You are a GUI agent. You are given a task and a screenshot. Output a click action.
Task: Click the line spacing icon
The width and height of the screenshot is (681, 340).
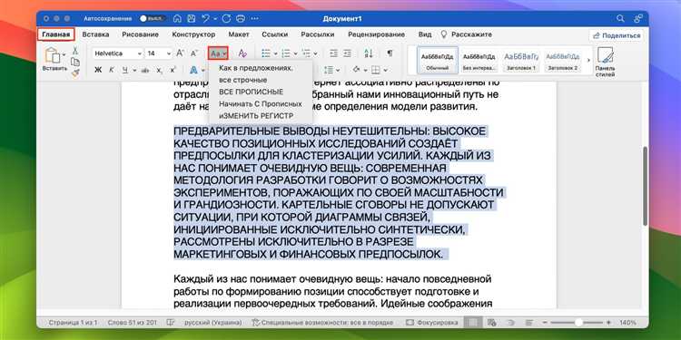click(x=329, y=70)
